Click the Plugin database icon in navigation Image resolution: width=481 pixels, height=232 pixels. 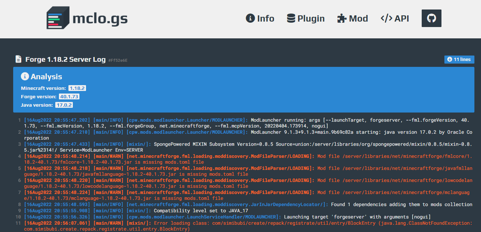coord(291,18)
